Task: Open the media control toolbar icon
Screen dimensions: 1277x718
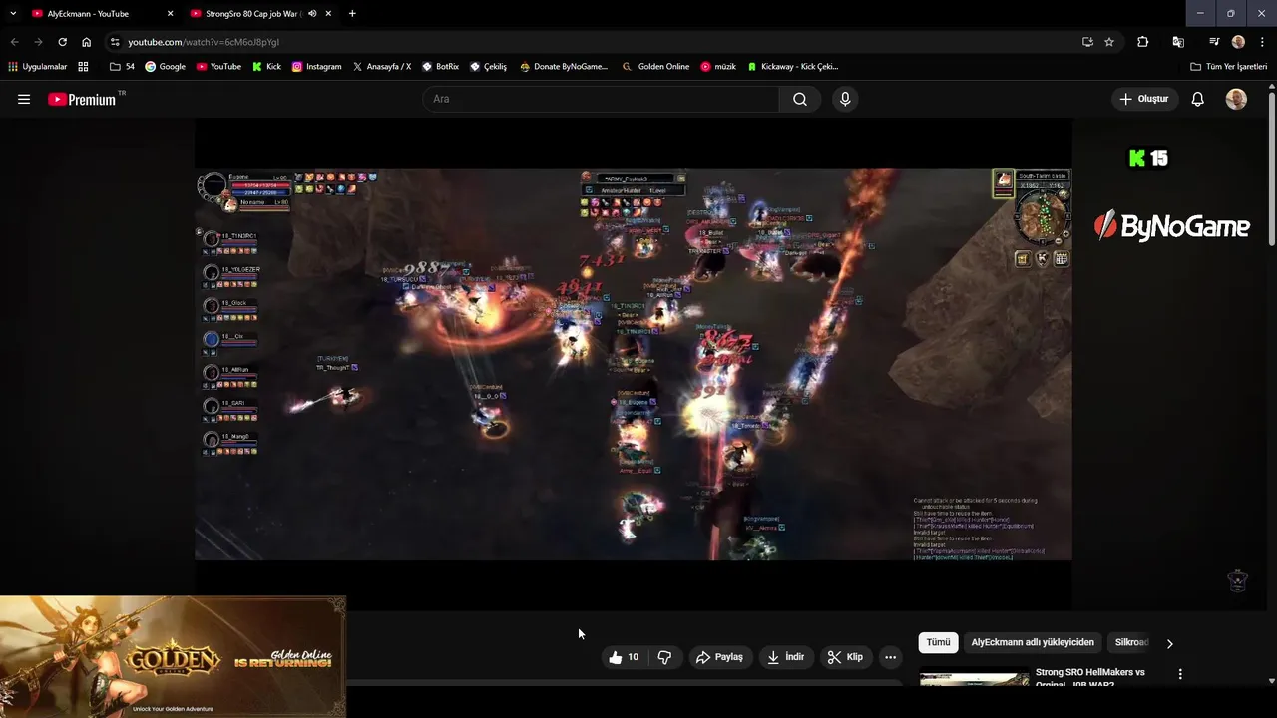Action: (1213, 42)
